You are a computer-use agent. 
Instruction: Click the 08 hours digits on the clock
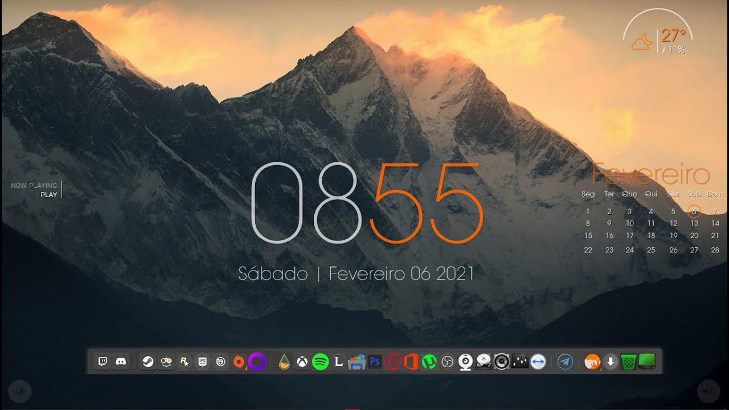[306, 203]
